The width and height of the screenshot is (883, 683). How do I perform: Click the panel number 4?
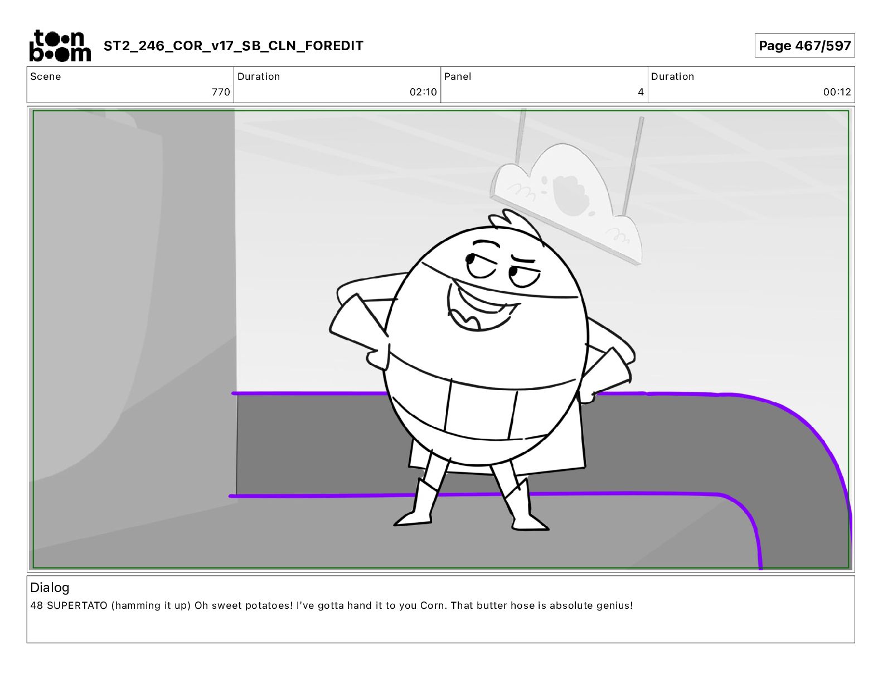[x=641, y=92]
